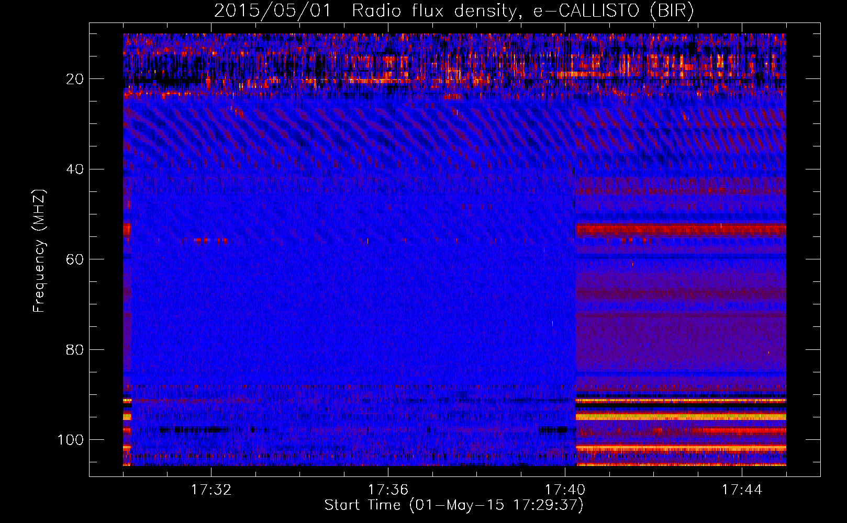Screen dimensions: 847x523
Task: Click the 60 frequency tick label
Action: [75, 259]
